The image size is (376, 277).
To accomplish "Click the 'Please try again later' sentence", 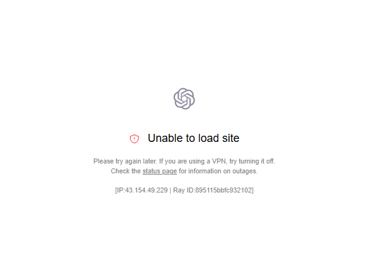I will click(125, 161).
